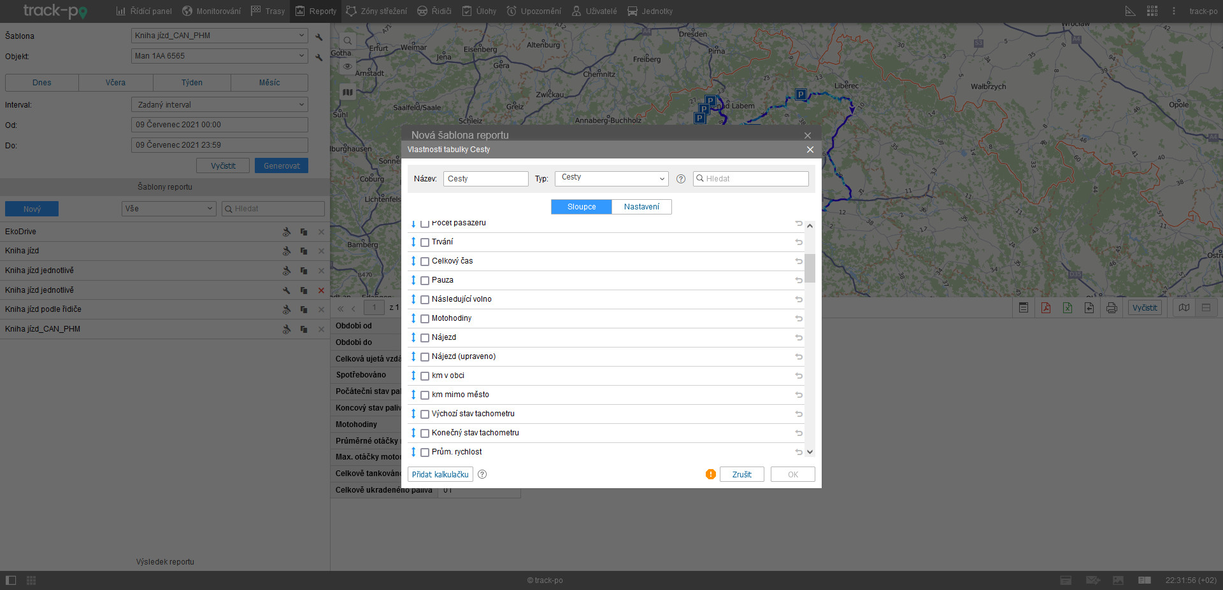Click help icon next to Typ dropdown
1223x590 pixels.
coord(681,179)
